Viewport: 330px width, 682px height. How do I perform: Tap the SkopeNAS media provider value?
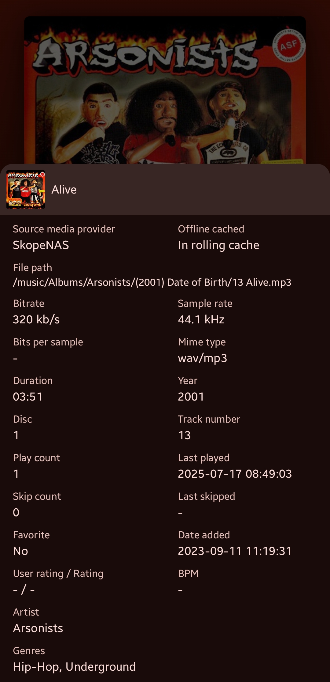[41, 245]
